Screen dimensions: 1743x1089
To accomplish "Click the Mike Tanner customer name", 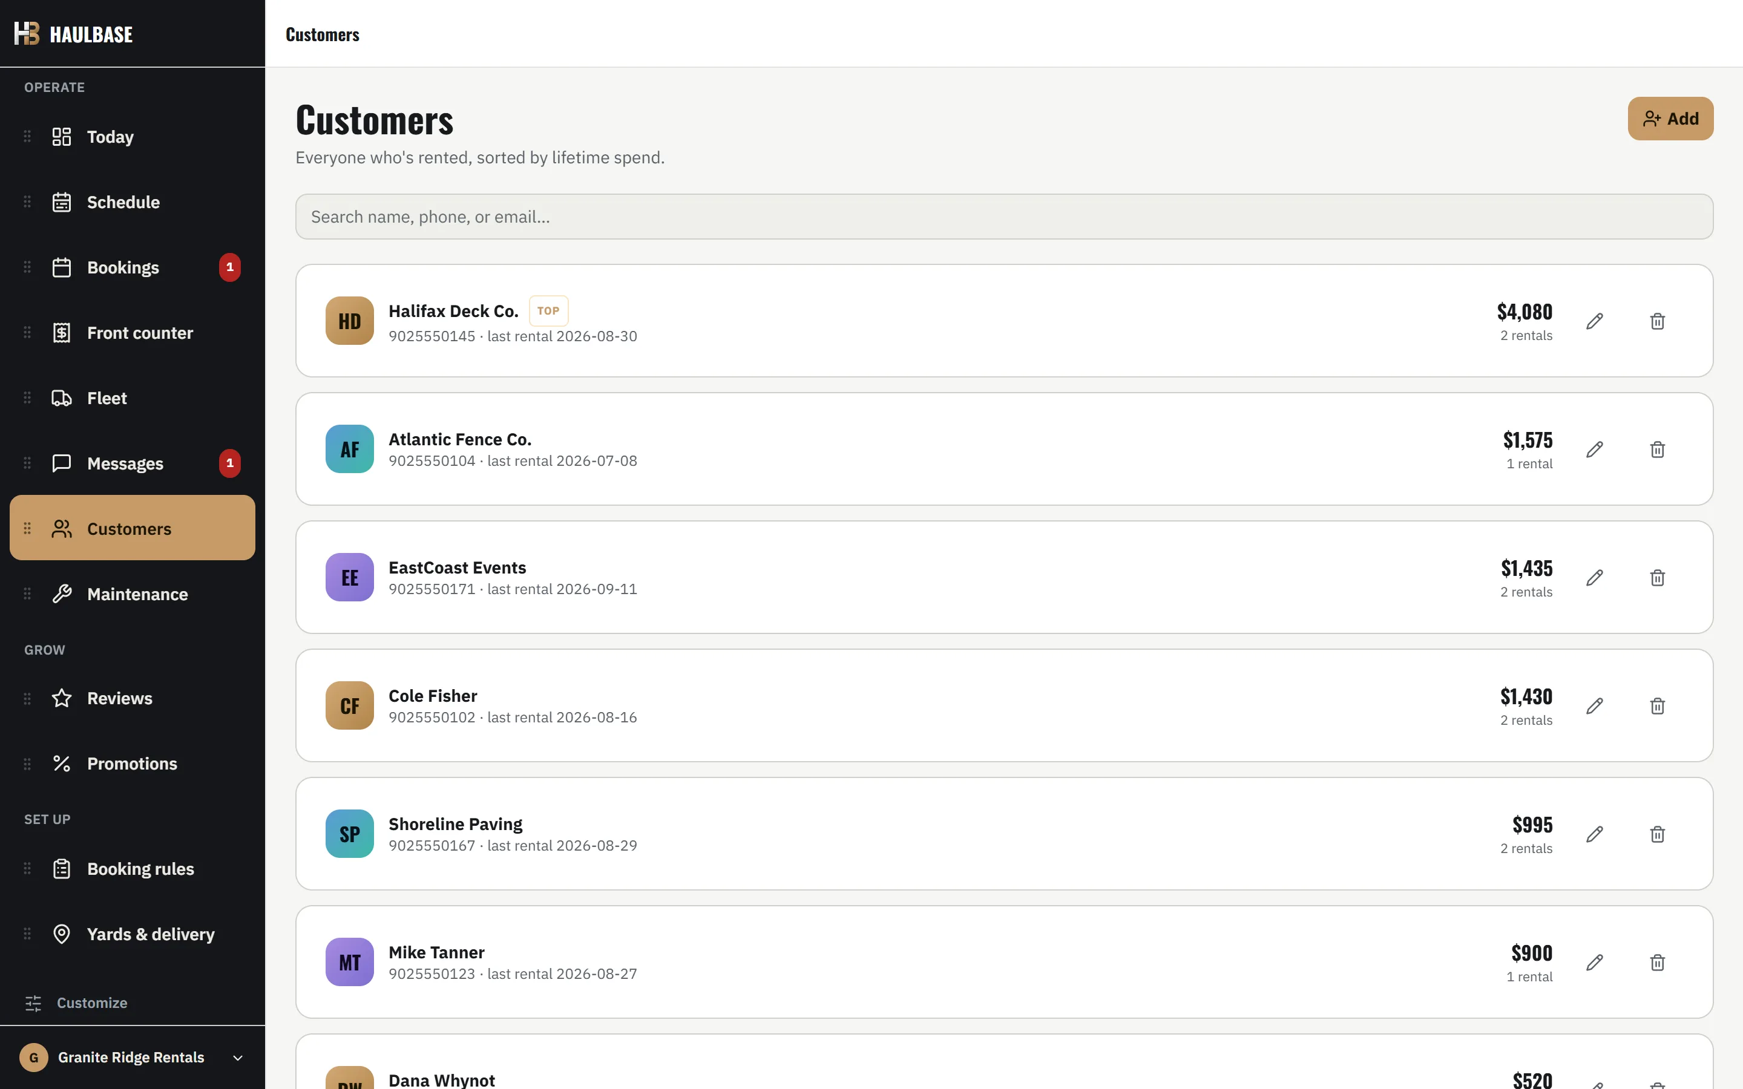I will point(436,952).
